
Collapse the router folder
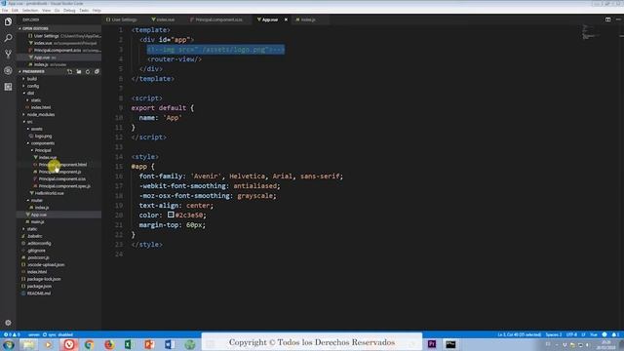[37, 201]
